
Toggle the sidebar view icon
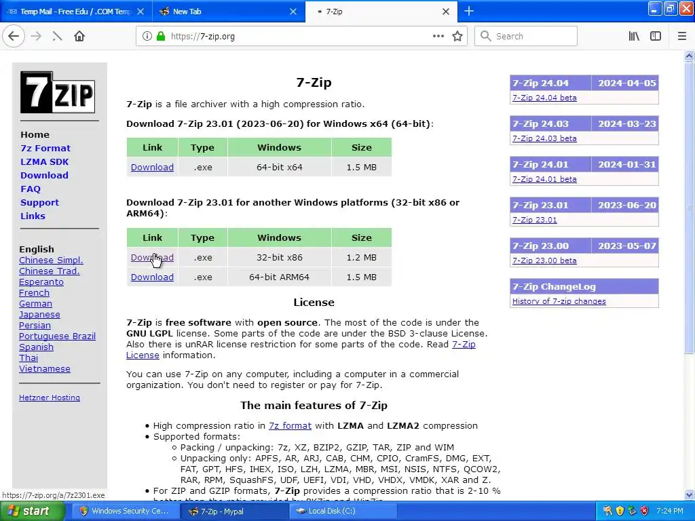[x=656, y=37]
